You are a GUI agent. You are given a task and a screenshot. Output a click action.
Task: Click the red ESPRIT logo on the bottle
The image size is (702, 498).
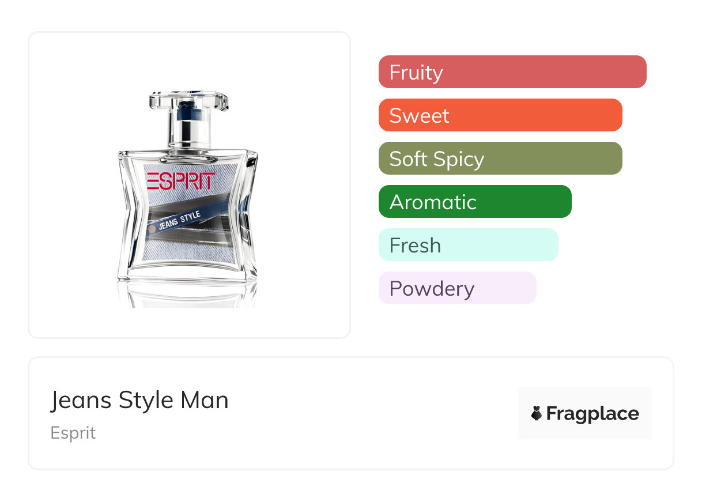pos(180,181)
